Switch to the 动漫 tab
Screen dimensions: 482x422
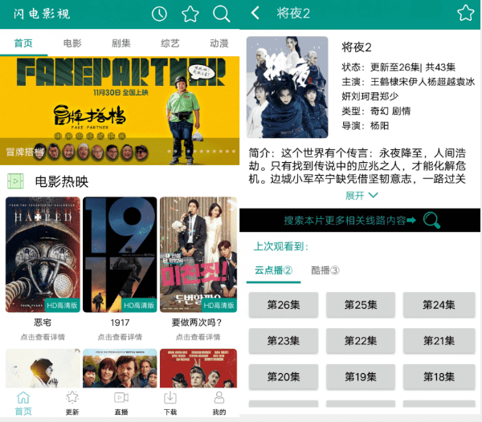pyautogui.click(x=219, y=43)
